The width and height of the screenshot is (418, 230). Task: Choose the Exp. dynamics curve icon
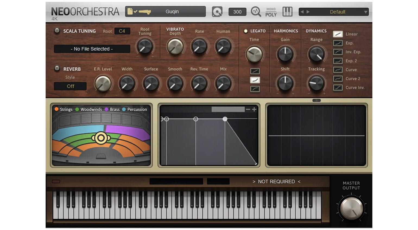[338, 43]
